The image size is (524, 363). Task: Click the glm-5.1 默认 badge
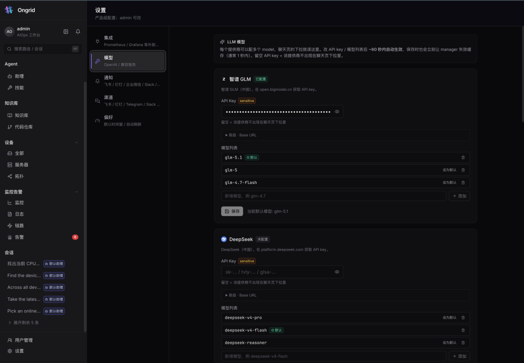pyautogui.click(x=252, y=157)
